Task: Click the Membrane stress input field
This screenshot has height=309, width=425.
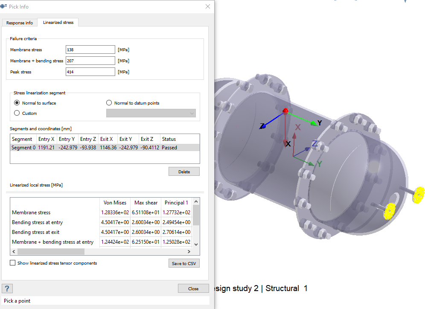Action: [90, 50]
